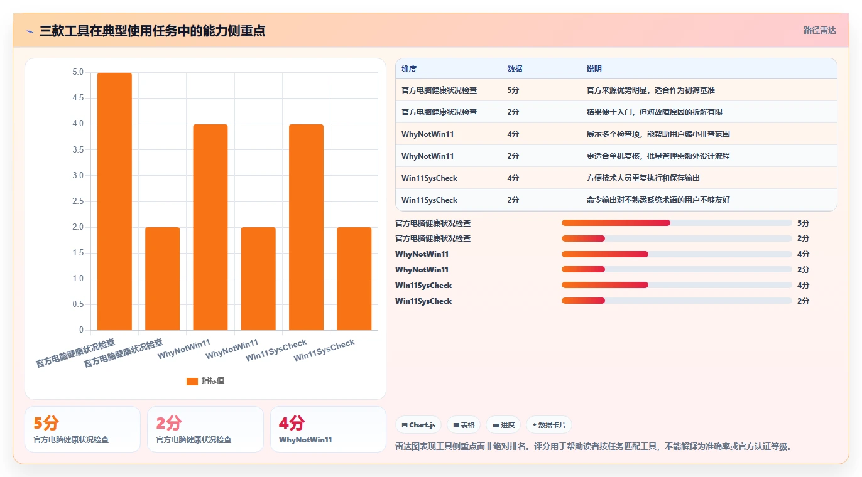Select the 进度 chip
The image size is (862, 477).
click(503, 425)
